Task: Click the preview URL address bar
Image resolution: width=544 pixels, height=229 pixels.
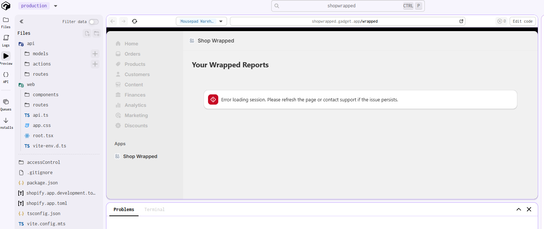Action: pos(345,21)
